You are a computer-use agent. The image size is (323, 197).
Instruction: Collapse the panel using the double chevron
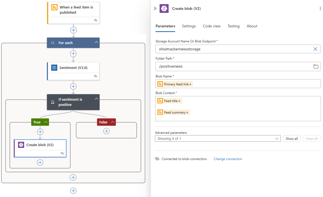point(155,8)
